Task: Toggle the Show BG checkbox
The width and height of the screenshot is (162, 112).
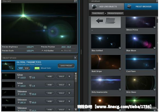Action: pos(62,51)
